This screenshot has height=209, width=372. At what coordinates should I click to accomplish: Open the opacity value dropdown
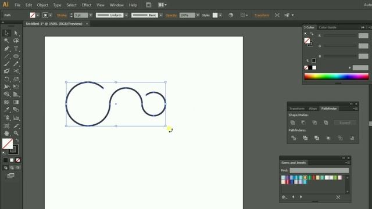click(198, 15)
